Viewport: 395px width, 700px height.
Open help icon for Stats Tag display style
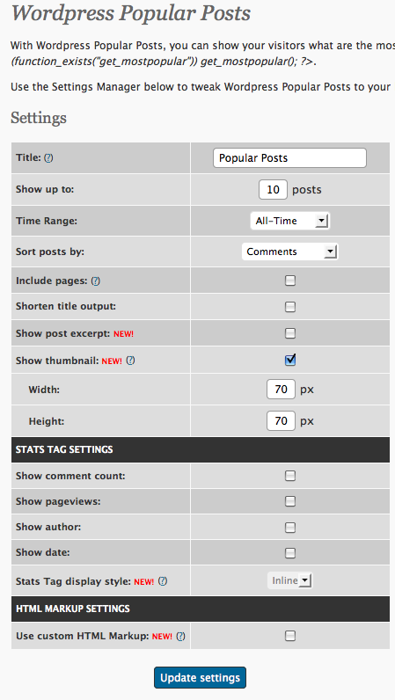(x=163, y=581)
